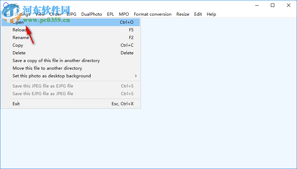The image size is (297, 169).
Task: Choose the Delete menu entry
Action: tap(70, 53)
